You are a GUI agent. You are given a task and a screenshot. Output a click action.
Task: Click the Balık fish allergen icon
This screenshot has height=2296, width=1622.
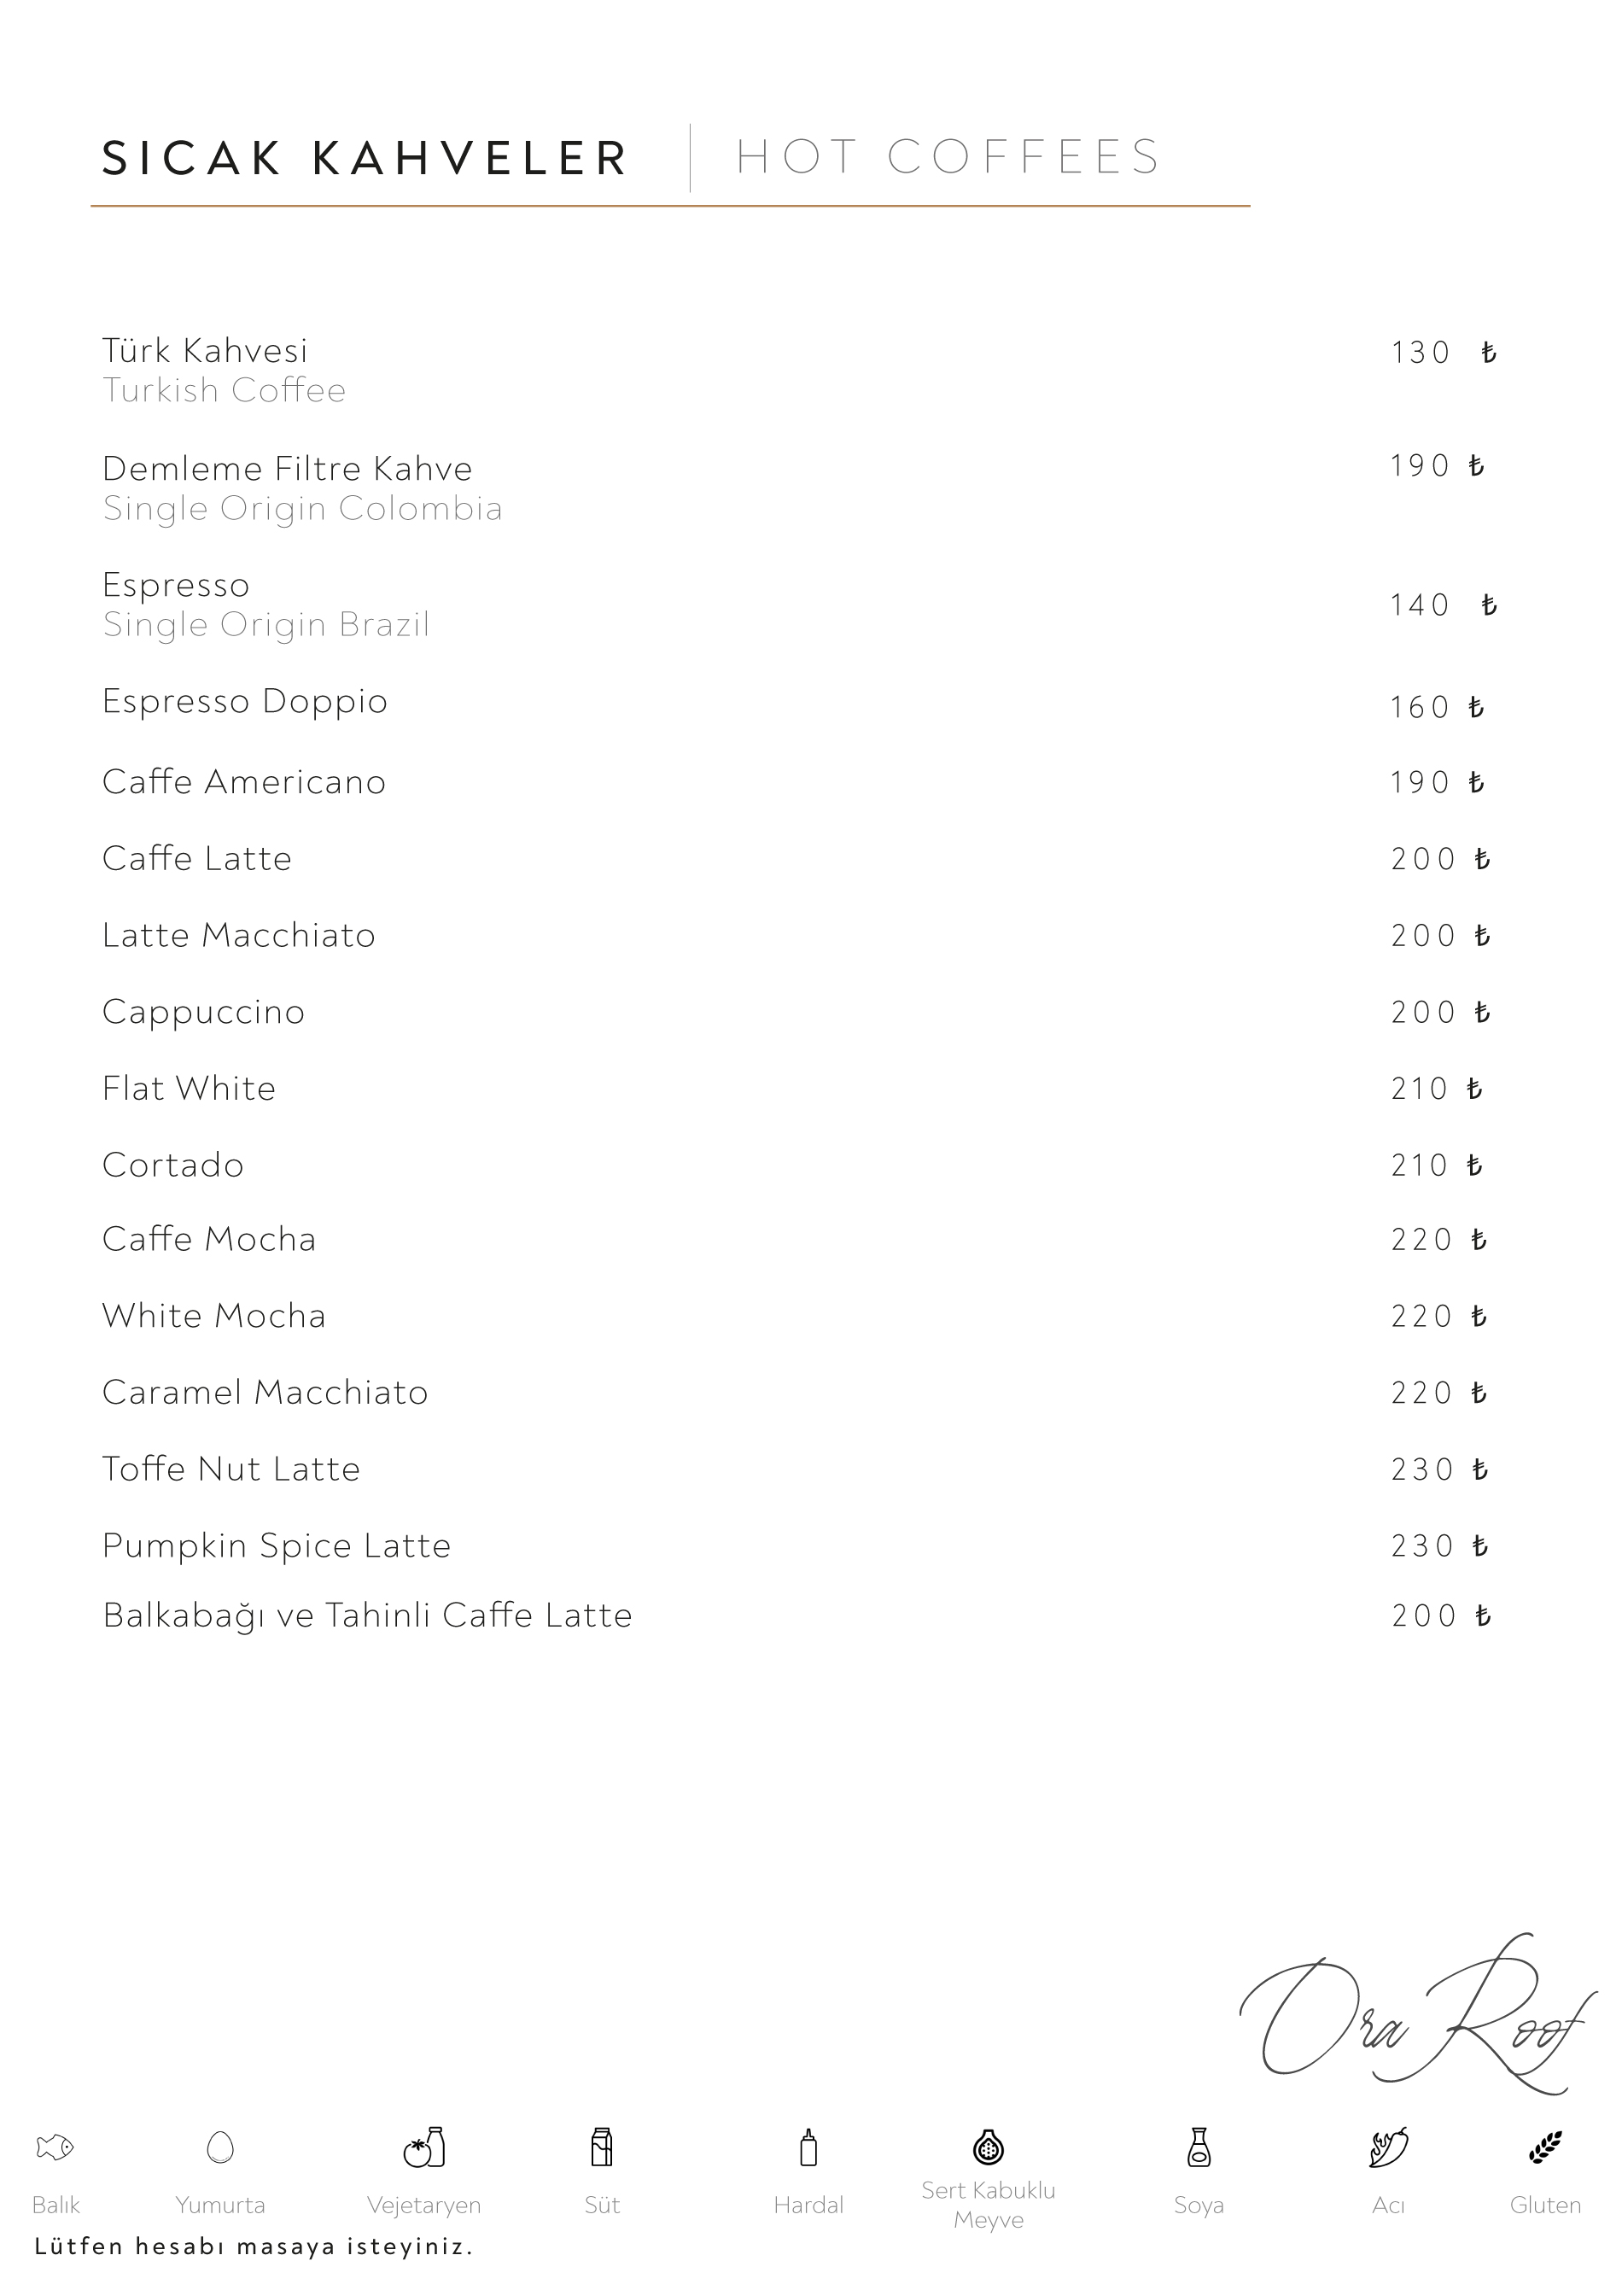(55, 2147)
